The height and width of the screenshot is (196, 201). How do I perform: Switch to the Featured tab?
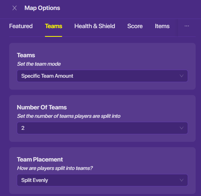click(x=21, y=26)
